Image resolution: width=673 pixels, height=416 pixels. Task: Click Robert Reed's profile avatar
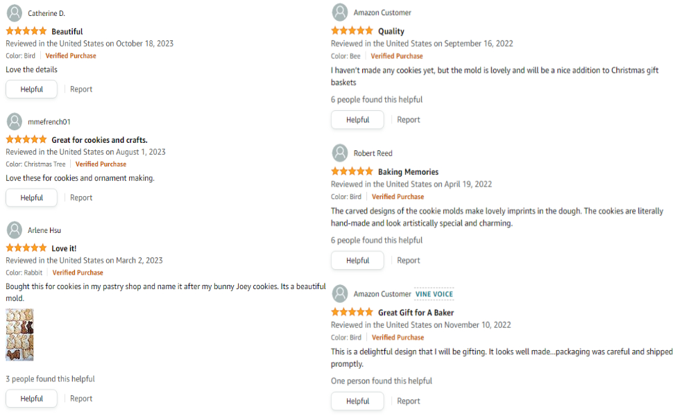(x=340, y=153)
